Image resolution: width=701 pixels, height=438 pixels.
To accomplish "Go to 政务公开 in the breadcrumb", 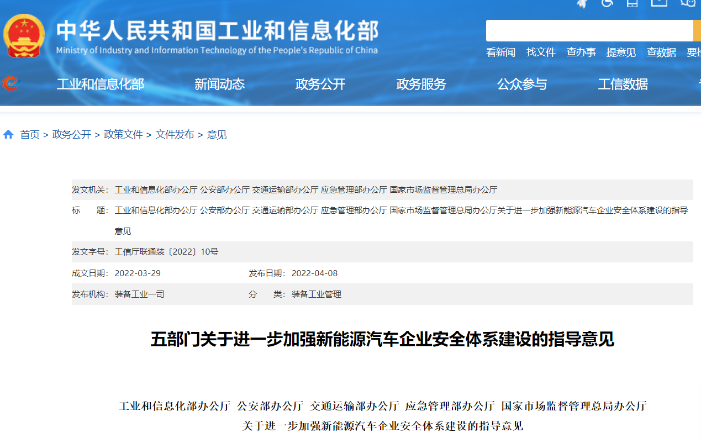I will pos(72,135).
